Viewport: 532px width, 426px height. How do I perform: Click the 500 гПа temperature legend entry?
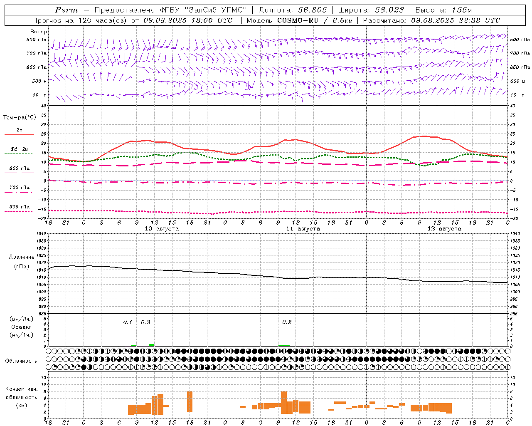(x=19, y=207)
